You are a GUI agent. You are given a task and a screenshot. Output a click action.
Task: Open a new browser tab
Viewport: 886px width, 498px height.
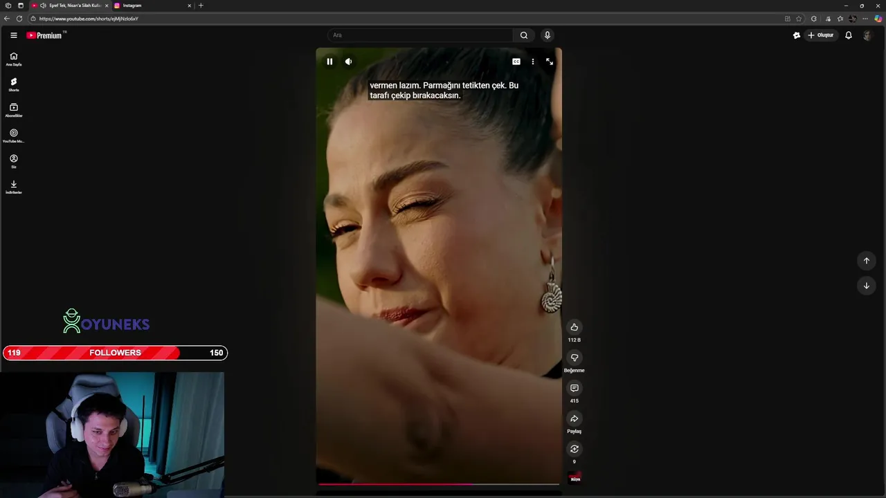[201, 6]
